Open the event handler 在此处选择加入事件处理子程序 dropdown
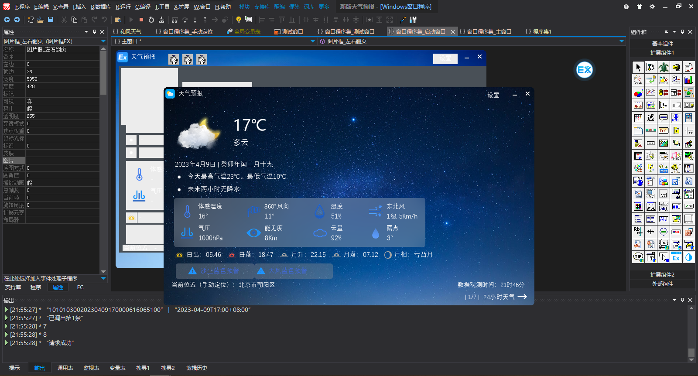698x376 pixels. pyautogui.click(x=103, y=278)
